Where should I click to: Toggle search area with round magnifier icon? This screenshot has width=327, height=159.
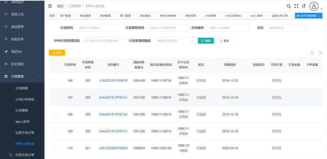click(312, 53)
